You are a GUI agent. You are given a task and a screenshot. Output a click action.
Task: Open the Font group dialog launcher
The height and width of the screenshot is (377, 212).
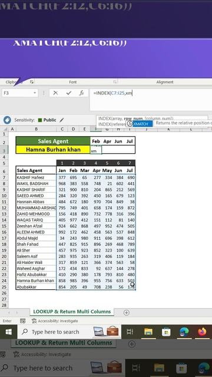115,82
